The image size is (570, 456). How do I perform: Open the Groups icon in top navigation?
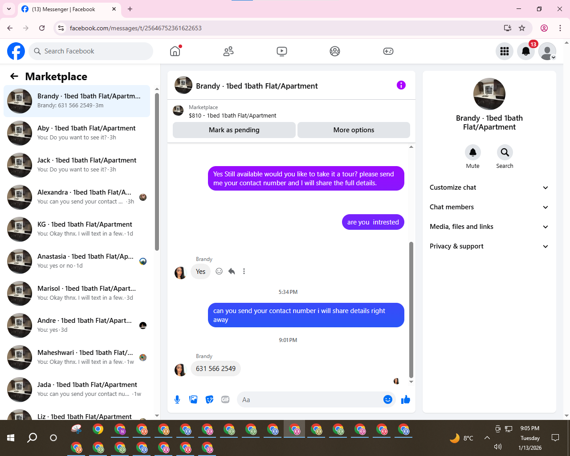[x=335, y=51]
